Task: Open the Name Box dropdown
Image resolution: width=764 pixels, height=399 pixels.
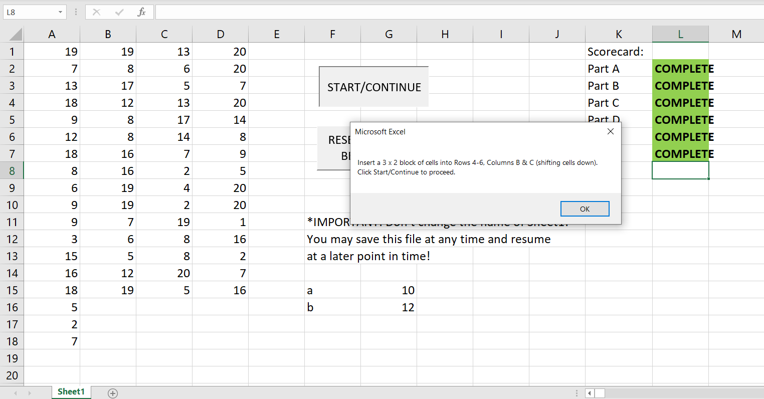Action: tap(61, 12)
